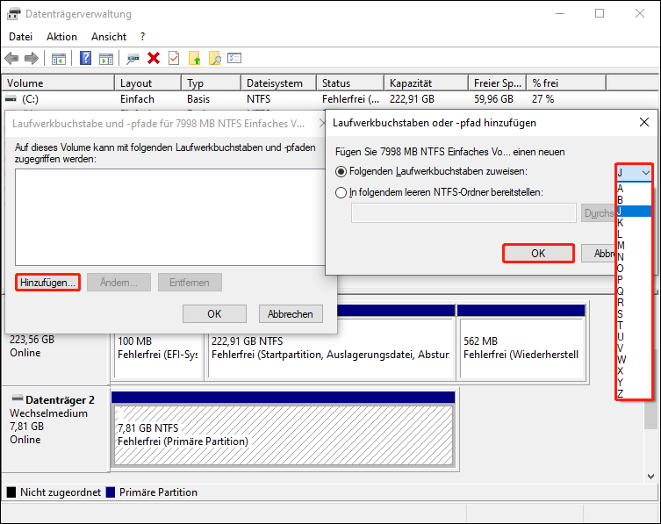
Task: Click the Datenträger 2 disk icon
Action: [x=18, y=398]
